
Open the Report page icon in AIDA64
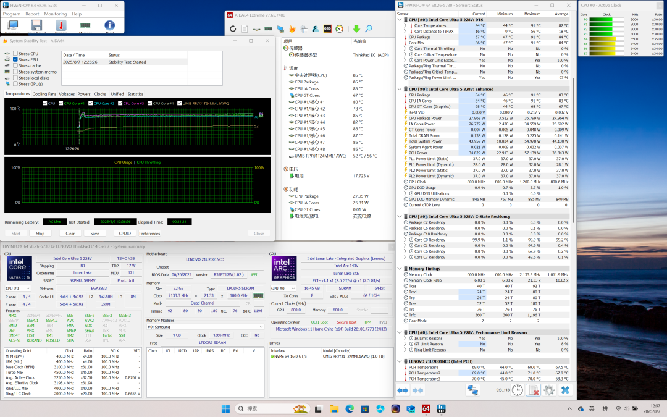(x=245, y=29)
